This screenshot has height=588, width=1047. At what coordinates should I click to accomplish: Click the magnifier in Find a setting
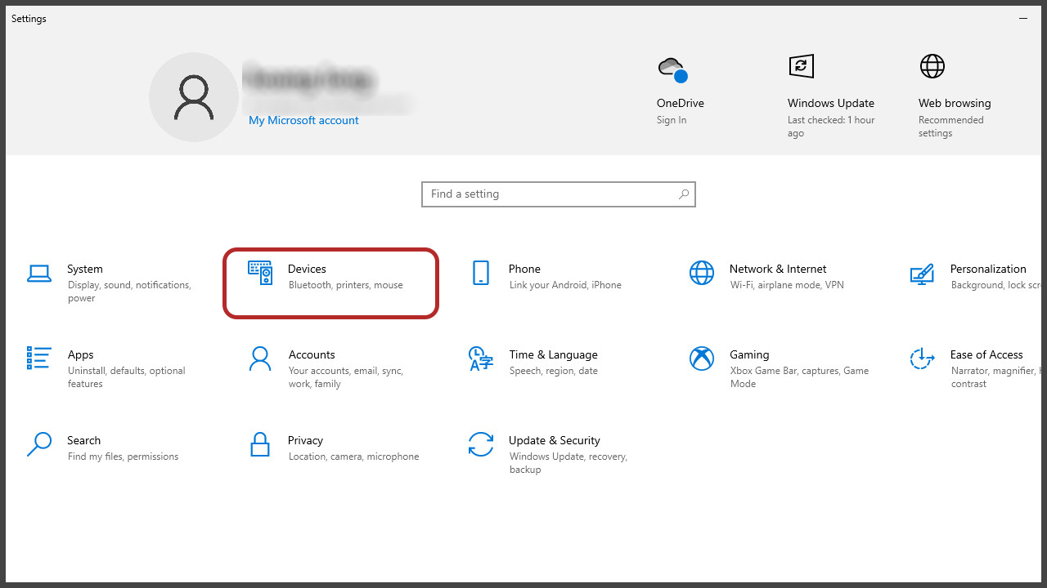point(683,194)
